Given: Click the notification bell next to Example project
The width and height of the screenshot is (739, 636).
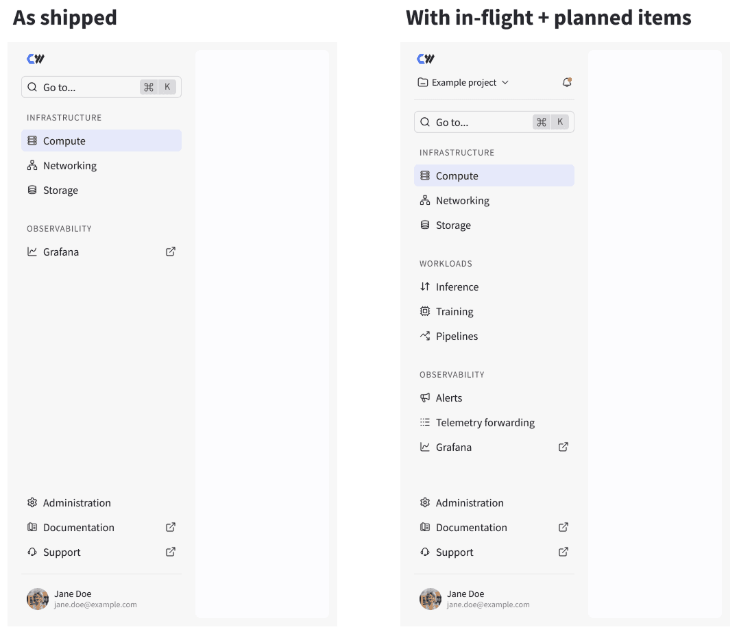Looking at the screenshot, I should 567,82.
